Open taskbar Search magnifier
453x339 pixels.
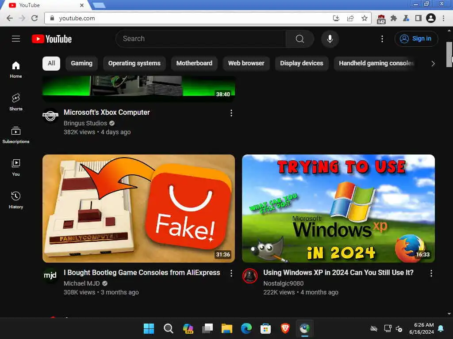(169, 328)
